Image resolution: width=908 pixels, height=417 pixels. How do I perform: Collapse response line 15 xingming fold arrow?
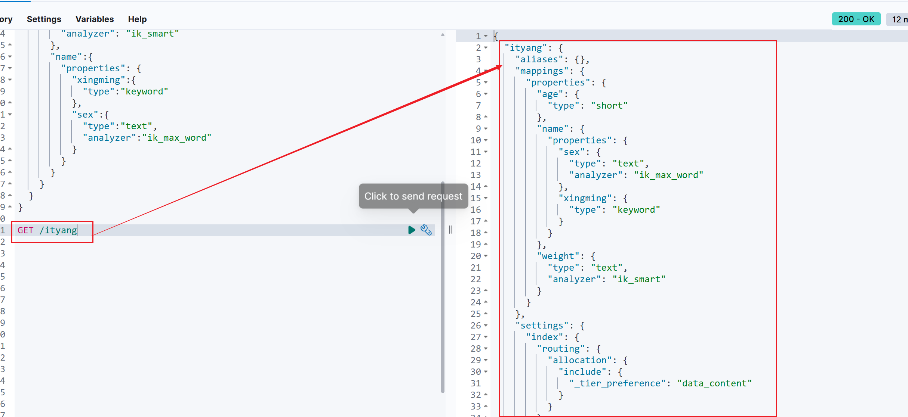486,198
